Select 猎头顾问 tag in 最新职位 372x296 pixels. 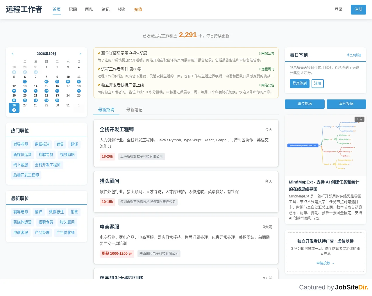pyautogui.click(x=67, y=222)
